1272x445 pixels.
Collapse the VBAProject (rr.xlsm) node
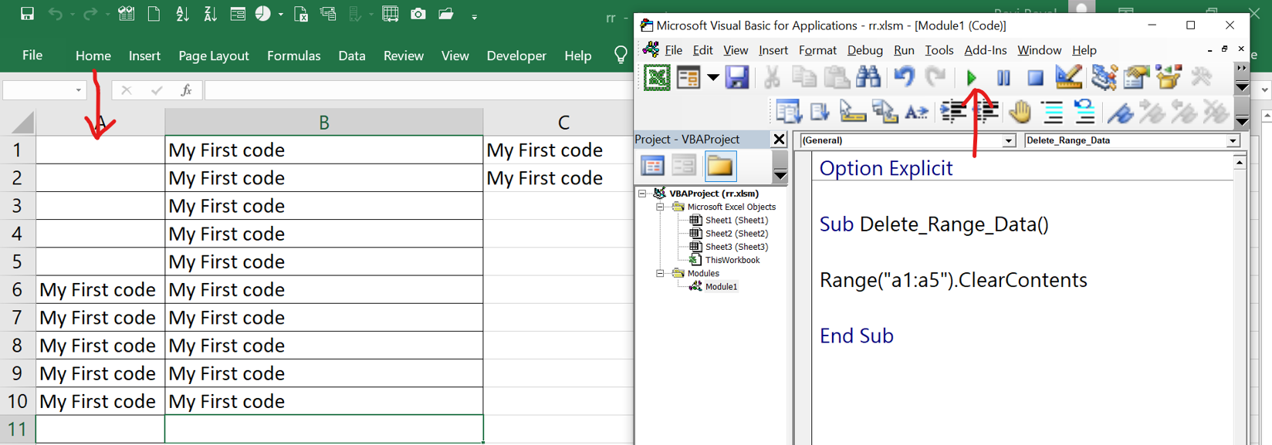point(642,194)
